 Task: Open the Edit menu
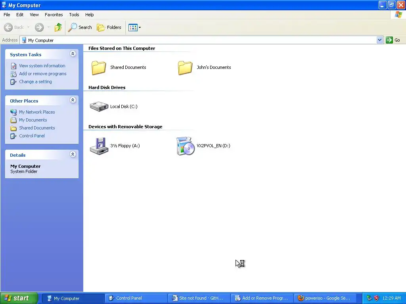click(20, 15)
